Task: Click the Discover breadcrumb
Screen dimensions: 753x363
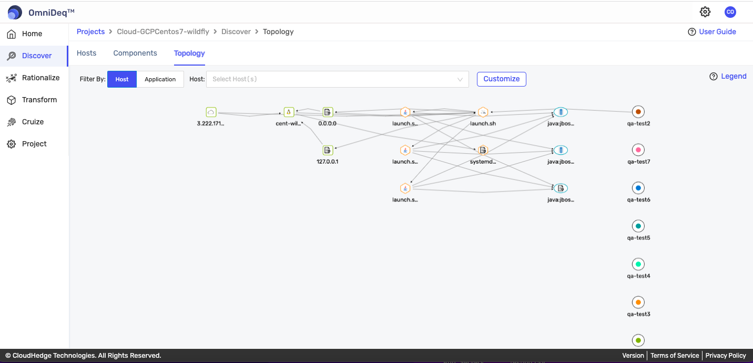Action: pos(236,32)
